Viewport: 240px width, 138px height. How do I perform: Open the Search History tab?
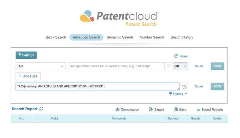coord(182,37)
